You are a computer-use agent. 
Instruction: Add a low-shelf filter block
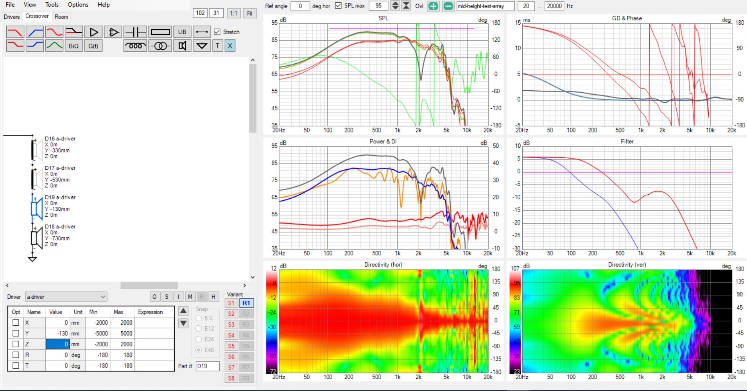click(x=15, y=46)
